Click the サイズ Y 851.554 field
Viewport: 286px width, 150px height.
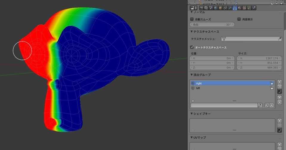pyautogui.click(x=259, y=63)
